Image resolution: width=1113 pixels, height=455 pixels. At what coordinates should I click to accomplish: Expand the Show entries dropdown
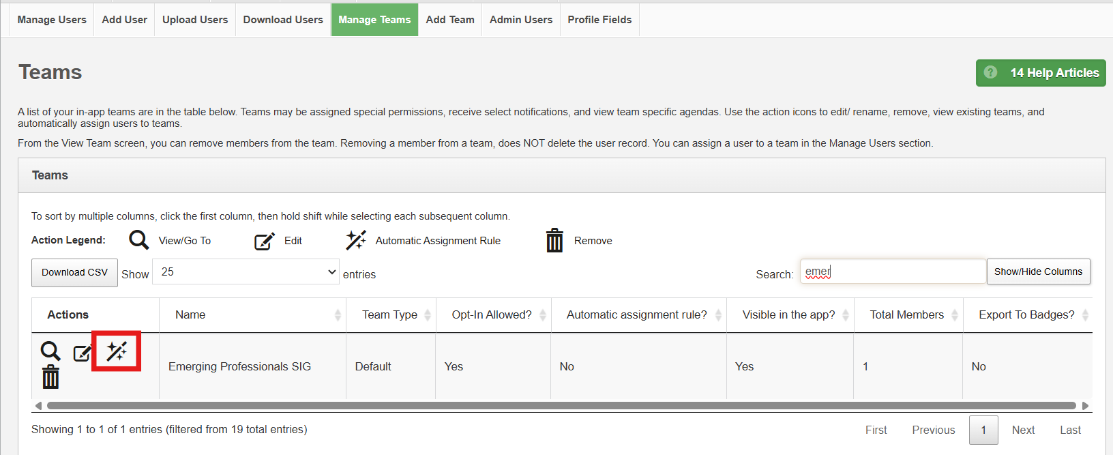(x=246, y=271)
